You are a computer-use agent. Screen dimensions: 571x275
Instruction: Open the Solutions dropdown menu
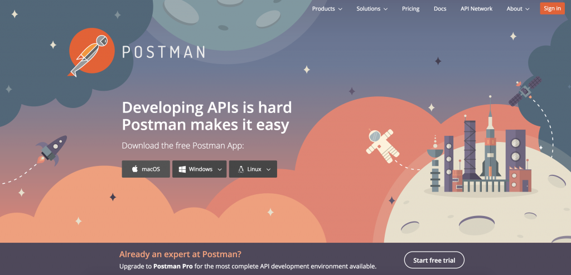click(372, 9)
